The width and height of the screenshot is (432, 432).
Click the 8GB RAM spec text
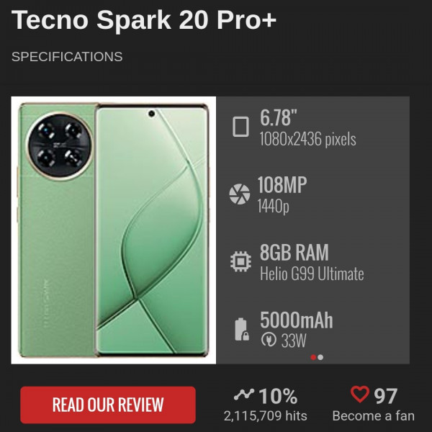click(294, 253)
